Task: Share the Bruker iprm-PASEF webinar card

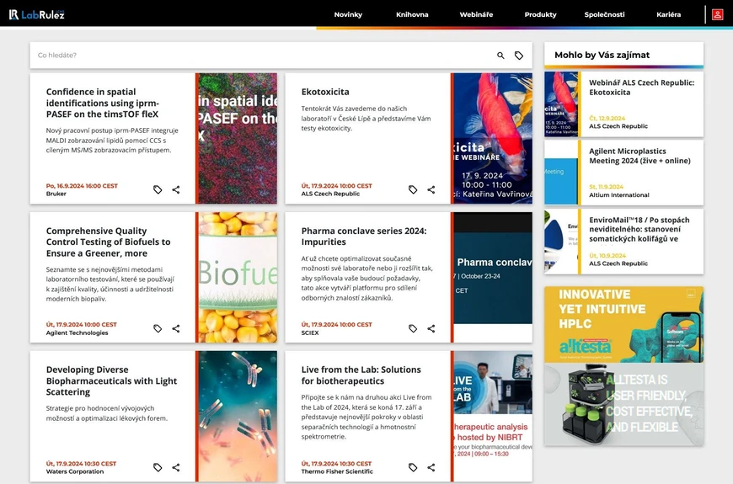Action: click(x=176, y=189)
